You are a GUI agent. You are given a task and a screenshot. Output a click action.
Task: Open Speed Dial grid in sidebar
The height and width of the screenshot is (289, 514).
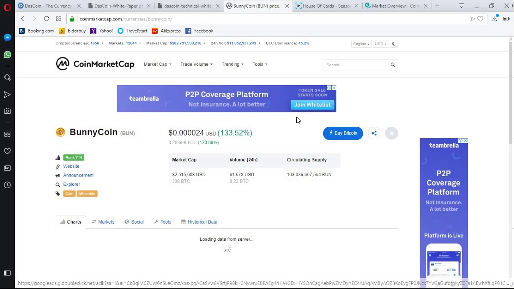(7, 134)
